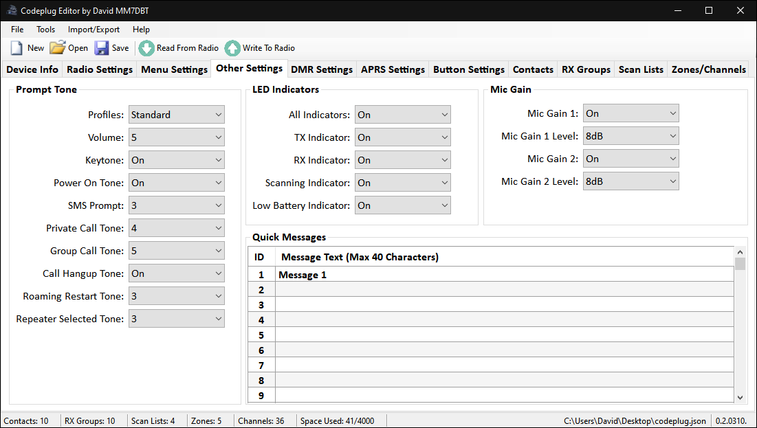Click the Read From Radio download icon
Viewport: 757px width, 428px height.
[x=146, y=48]
